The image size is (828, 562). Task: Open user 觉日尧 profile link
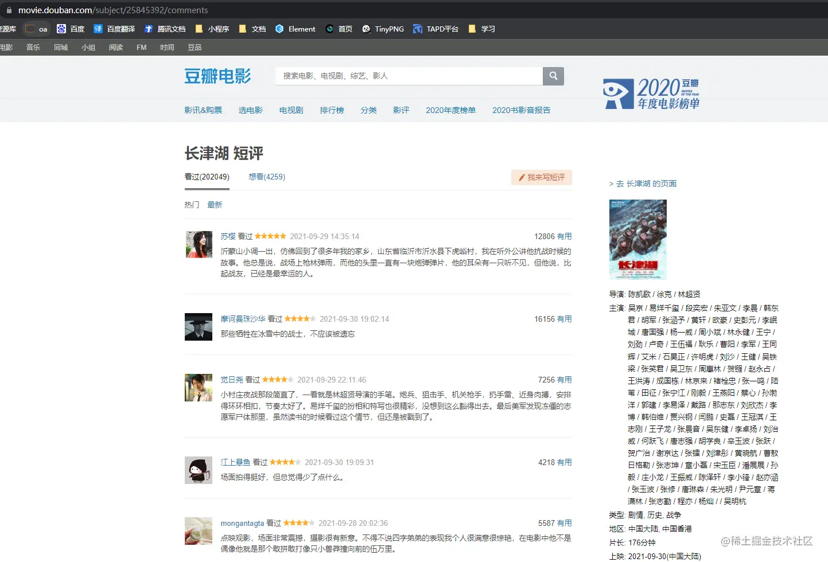(232, 380)
